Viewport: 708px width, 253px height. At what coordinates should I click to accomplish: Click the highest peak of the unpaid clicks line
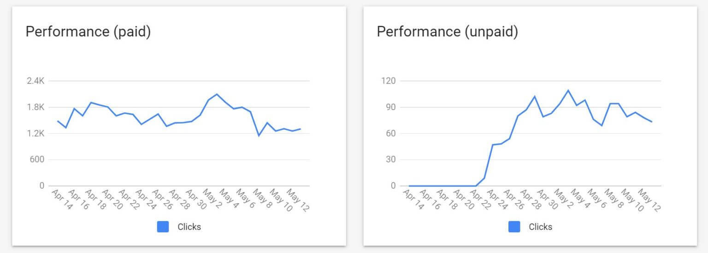coord(568,90)
